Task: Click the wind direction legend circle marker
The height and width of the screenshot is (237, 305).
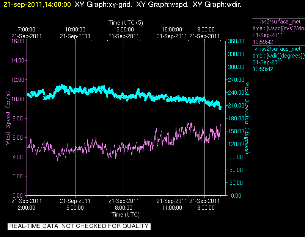Action: 256,50
